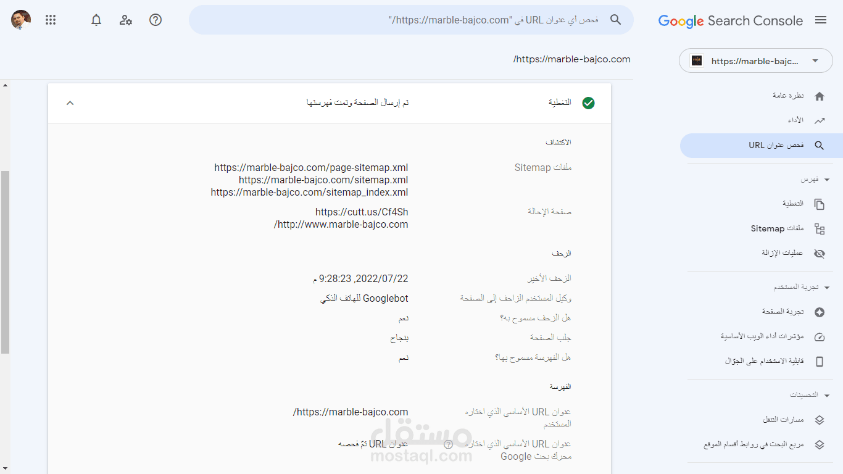Click the عنوان URL تمّ فحصه value
This screenshot has width=843, height=474.
coord(373,444)
